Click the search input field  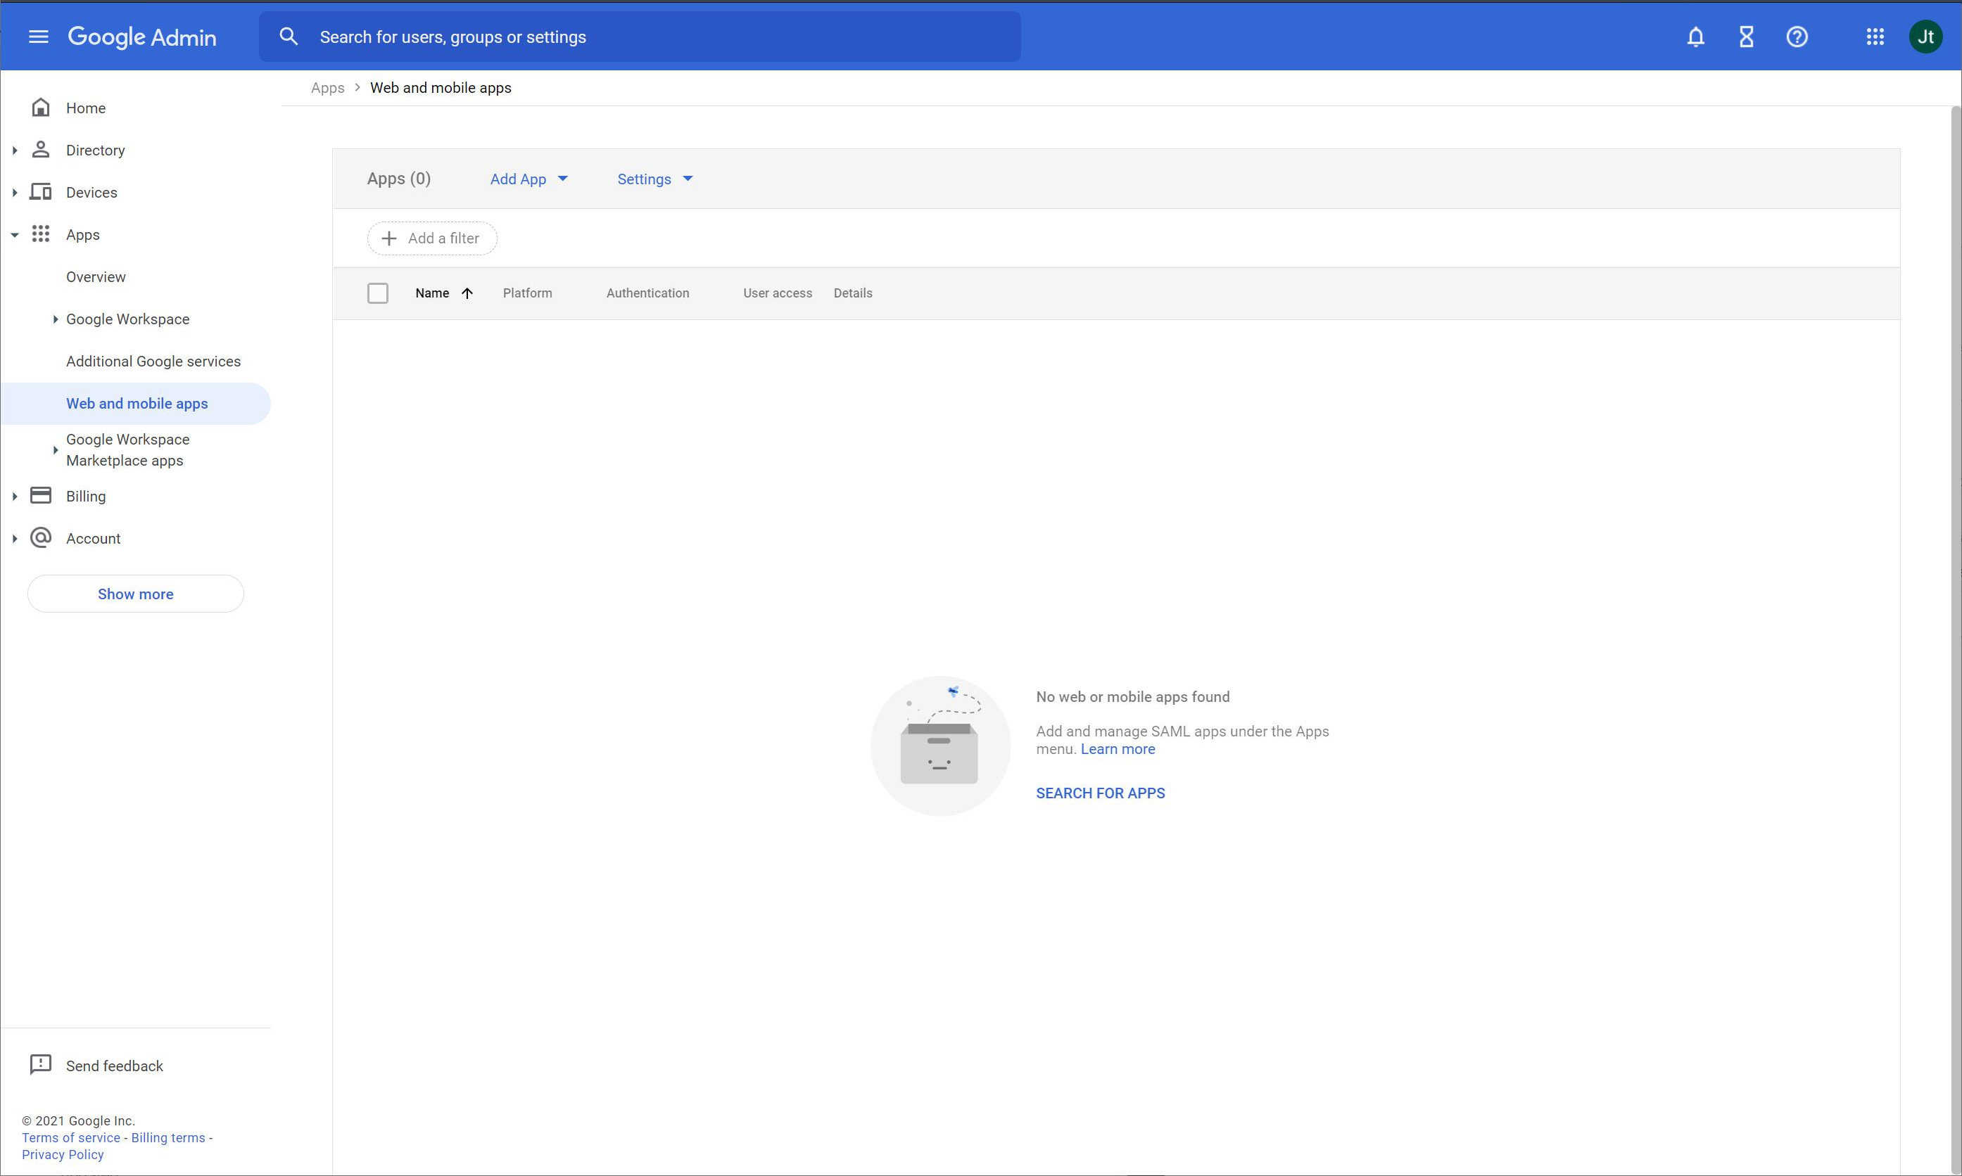(634, 37)
